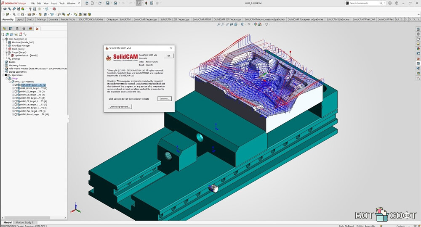
Task: Enable the HSM_Bound_target operation checkbox
Action: (16, 114)
